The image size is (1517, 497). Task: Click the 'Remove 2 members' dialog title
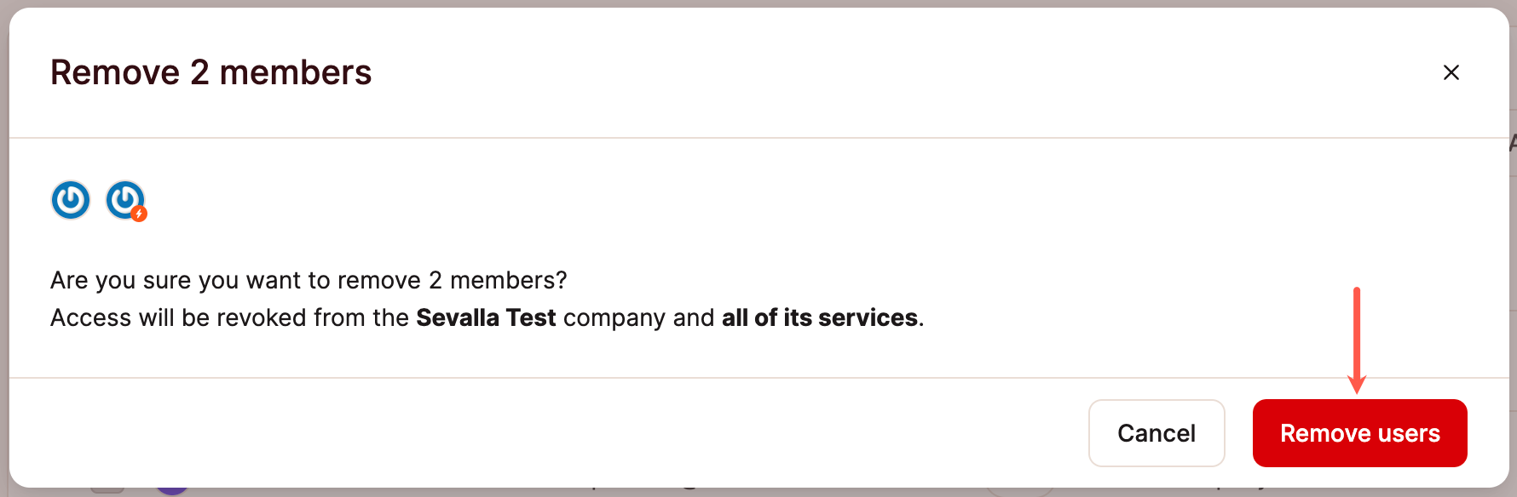click(x=211, y=72)
